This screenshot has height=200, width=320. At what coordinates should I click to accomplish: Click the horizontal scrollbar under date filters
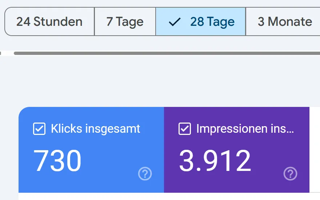167,53
